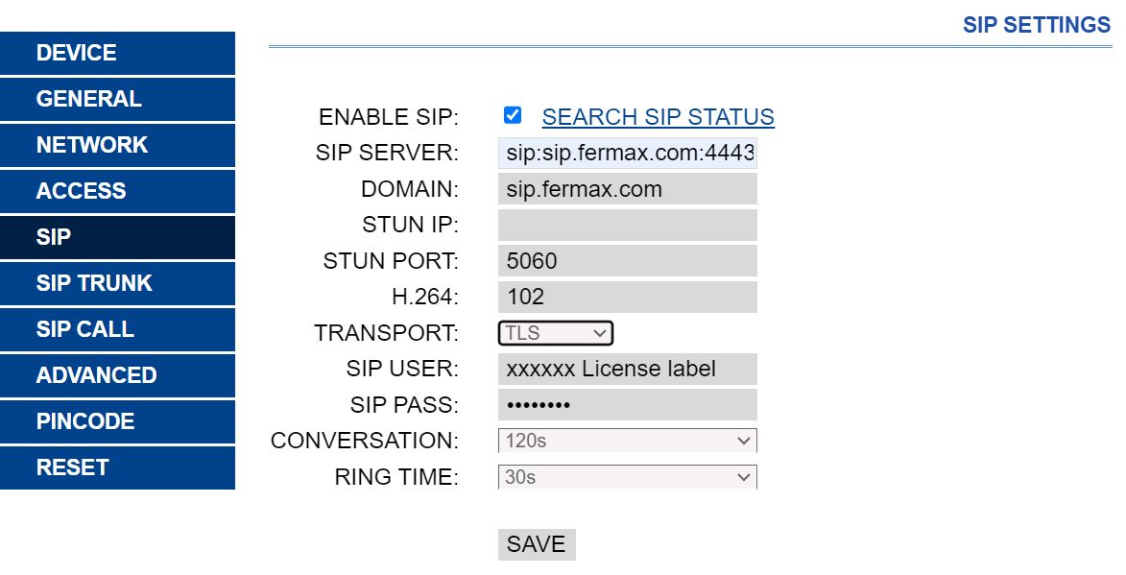Expand the Transport TLS dropdown
The image size is (1126, 575).
tap(556, 333)
